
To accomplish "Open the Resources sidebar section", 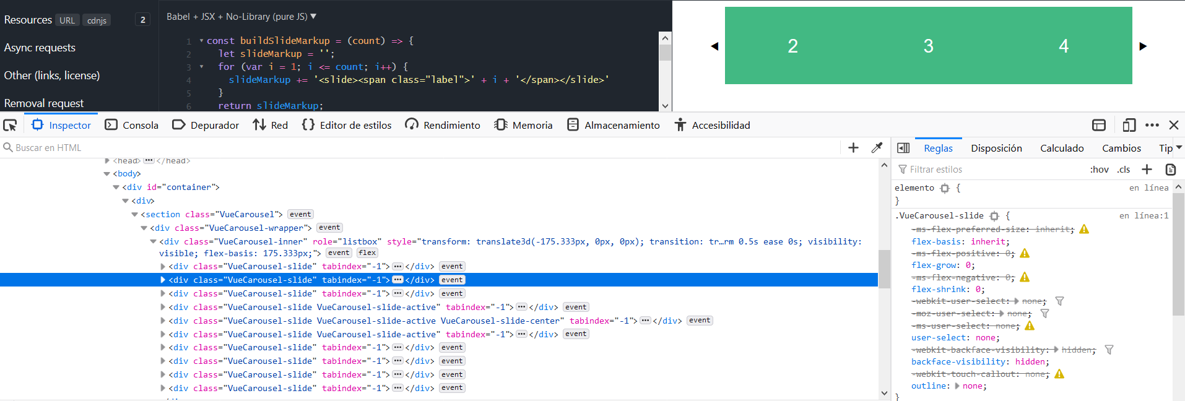I will (28, 20).
